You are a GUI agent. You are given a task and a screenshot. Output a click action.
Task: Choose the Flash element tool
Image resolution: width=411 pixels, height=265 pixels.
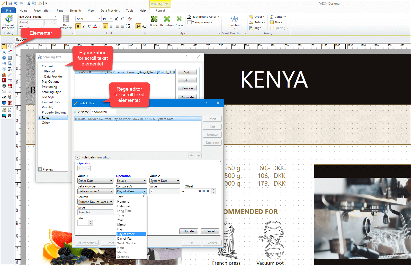pos(4,80)
